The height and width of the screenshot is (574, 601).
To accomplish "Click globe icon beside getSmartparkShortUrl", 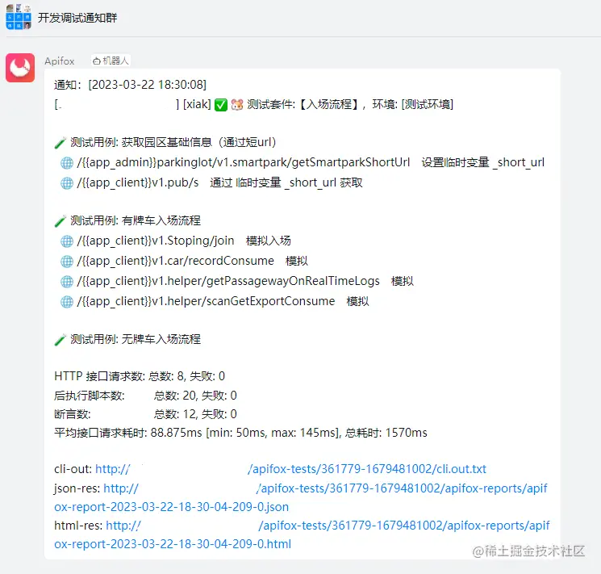I will pyautogui.click(x=67, y=163).
